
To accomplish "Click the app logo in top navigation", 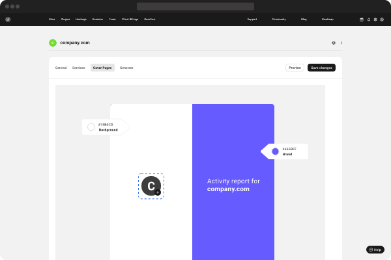I will (8, 19).
